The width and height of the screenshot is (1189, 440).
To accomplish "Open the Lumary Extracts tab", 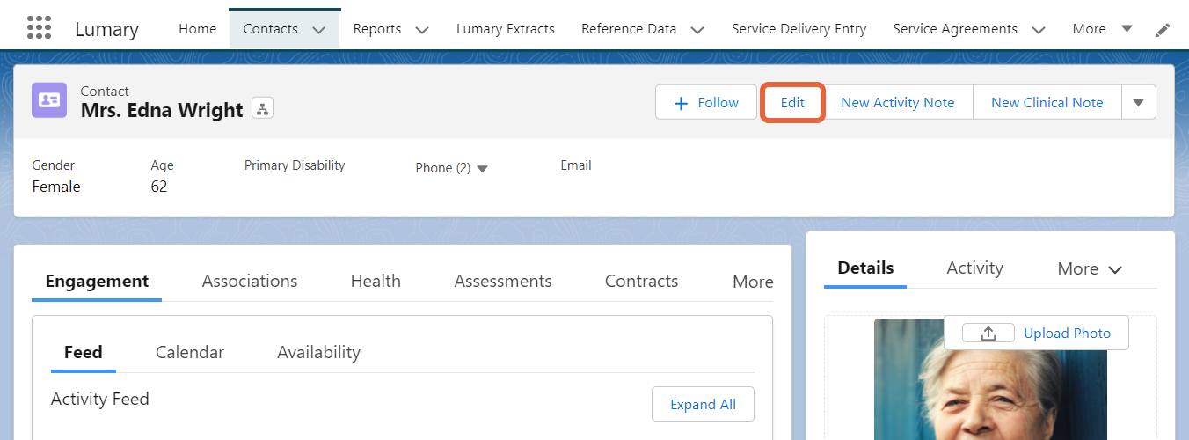I will (506, 29).
